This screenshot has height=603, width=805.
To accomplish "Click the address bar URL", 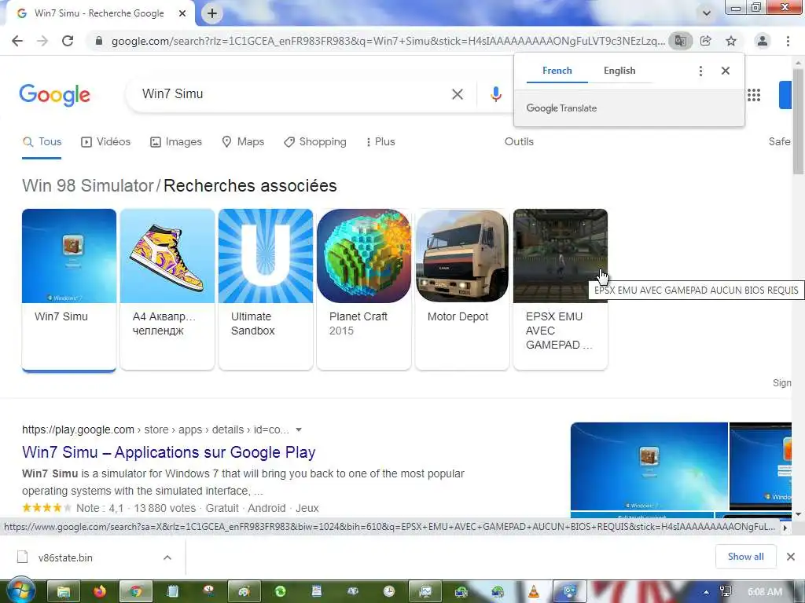I will 388,41.
